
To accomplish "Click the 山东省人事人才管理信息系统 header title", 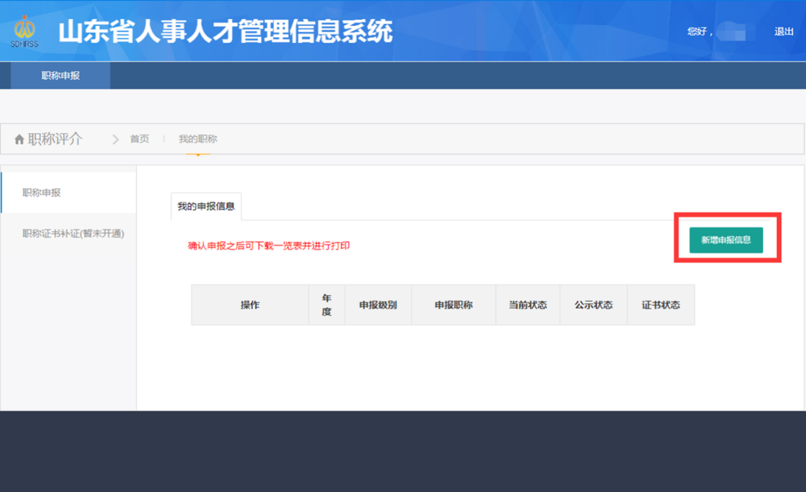I will click(225, 32).
